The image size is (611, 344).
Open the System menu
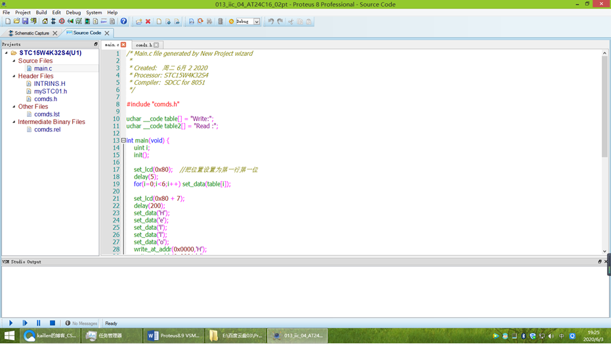pos(94,12)
